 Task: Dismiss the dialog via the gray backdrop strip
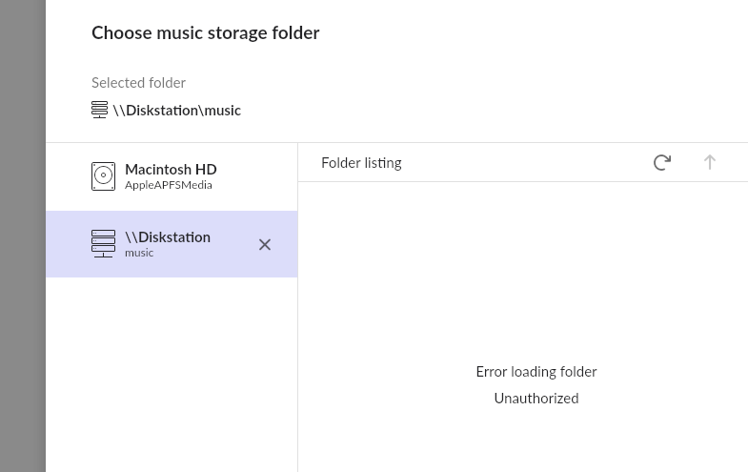tap(23, 236)
